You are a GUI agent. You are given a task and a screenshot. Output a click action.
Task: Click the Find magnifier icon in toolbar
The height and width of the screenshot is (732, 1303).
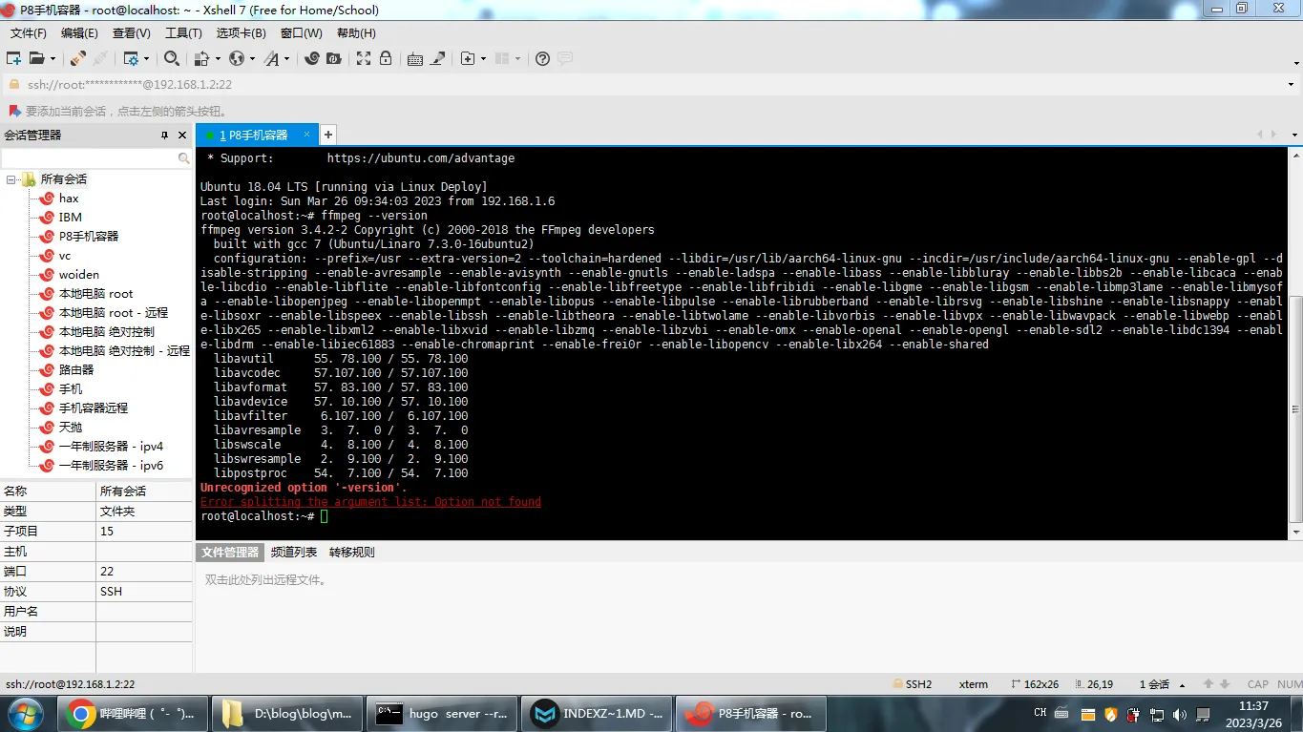tap(171, 58)
